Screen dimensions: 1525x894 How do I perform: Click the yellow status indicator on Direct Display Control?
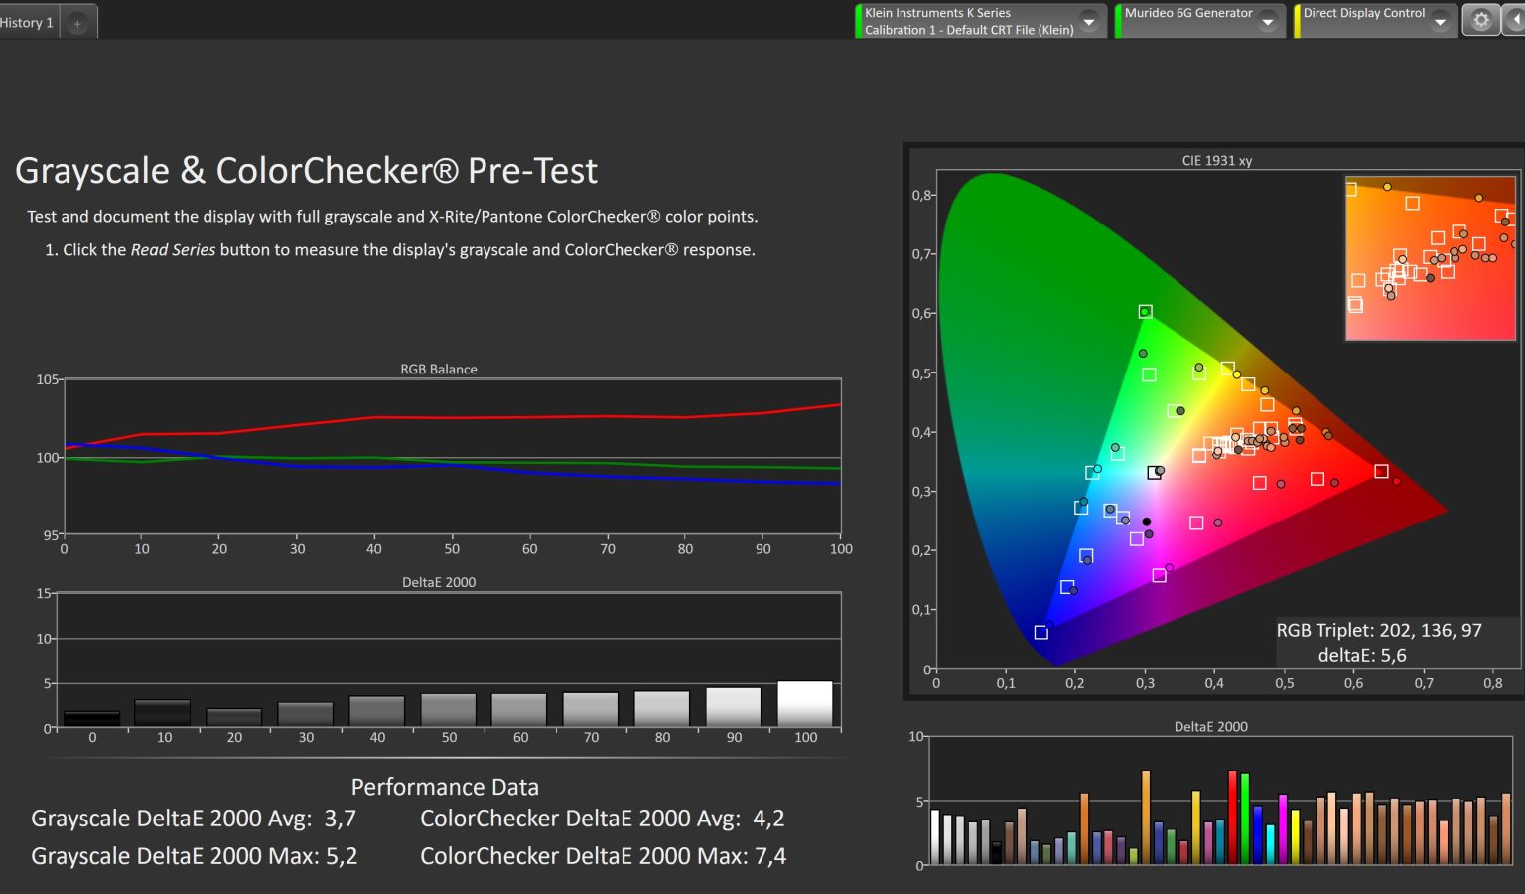(x=1297, y=21)
